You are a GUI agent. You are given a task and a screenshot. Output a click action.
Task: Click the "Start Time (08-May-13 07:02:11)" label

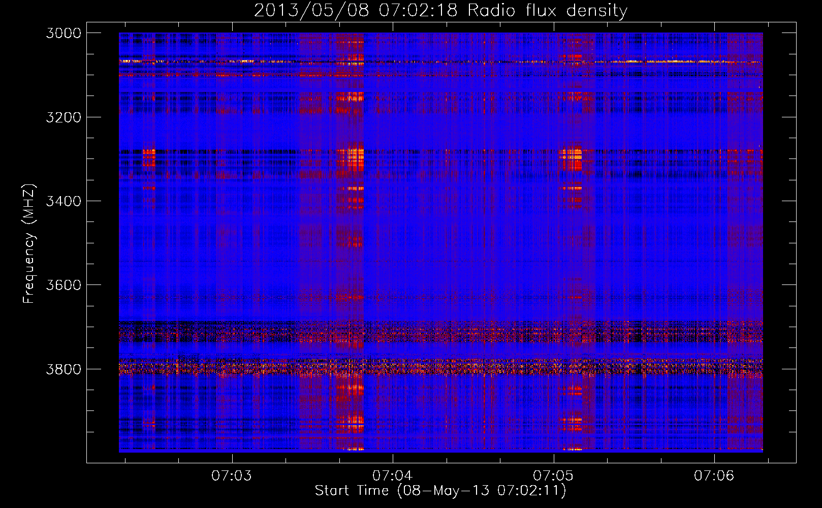tap(440, 491)
